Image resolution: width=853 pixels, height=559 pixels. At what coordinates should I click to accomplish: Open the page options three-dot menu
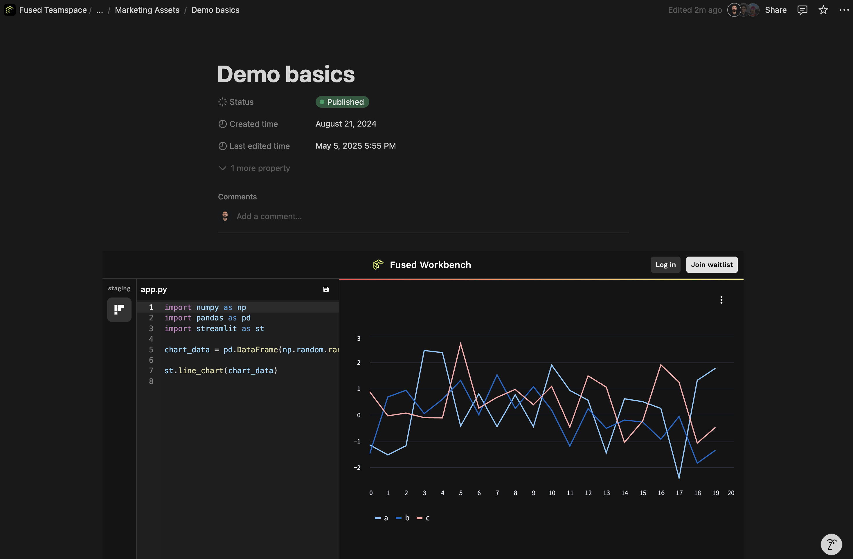(x=844, y=10)
